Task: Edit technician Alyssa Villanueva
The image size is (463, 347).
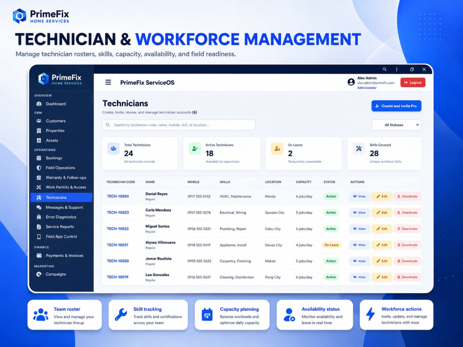Action: 382,245
